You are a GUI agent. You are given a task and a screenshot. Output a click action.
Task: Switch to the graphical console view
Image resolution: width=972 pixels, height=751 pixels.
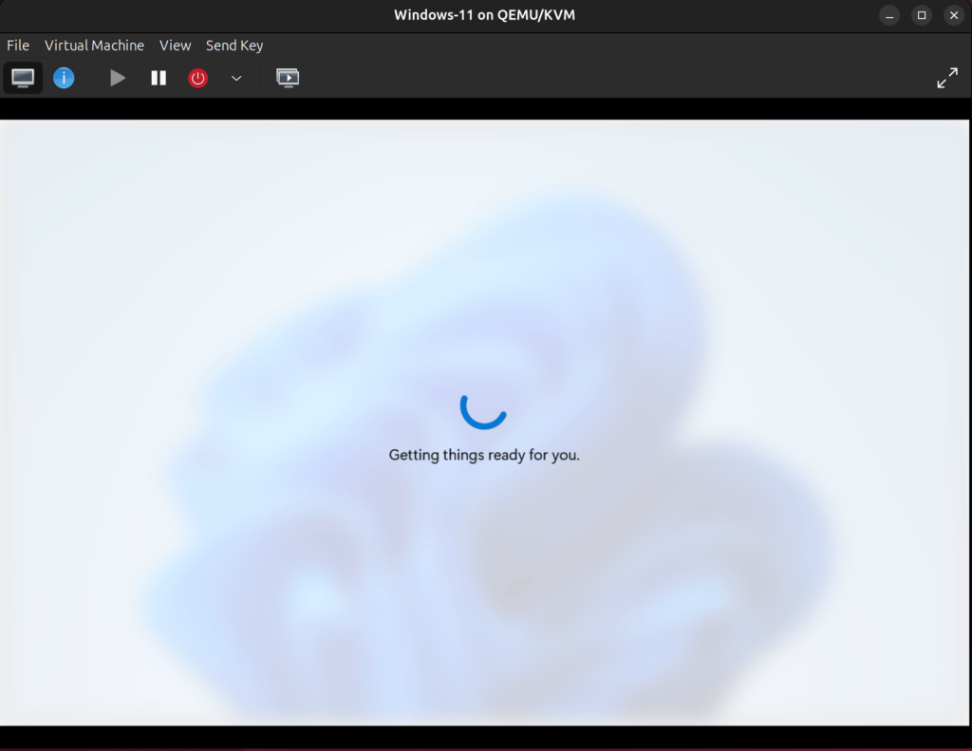click(23, 77)
